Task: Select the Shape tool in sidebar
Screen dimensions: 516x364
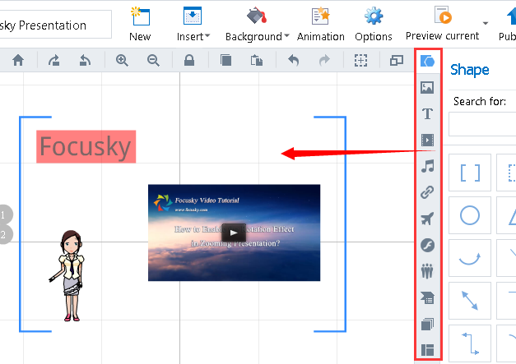Action: [x=427, y=61]
